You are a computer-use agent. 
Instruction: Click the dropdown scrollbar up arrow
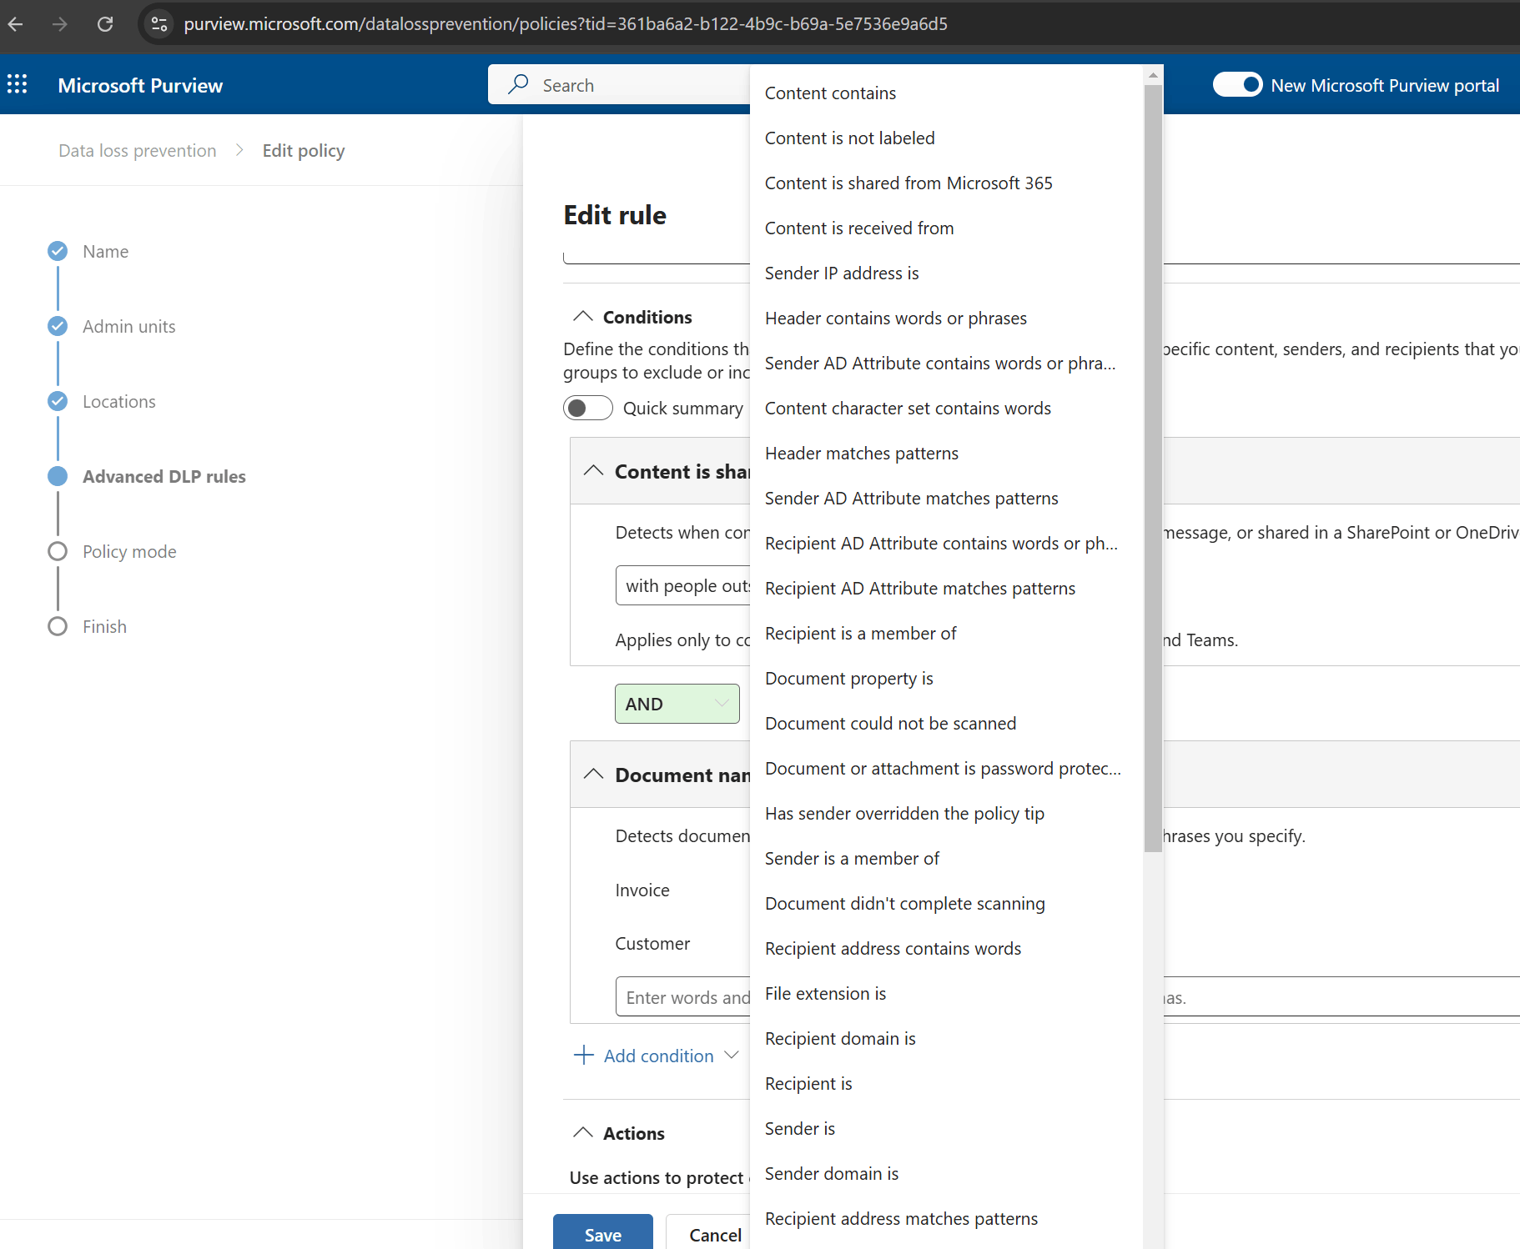1153,75
